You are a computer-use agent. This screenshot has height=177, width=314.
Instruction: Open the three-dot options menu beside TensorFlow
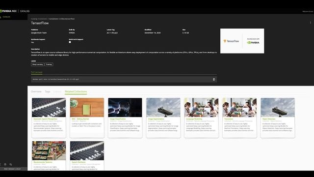tap(311, 23)
